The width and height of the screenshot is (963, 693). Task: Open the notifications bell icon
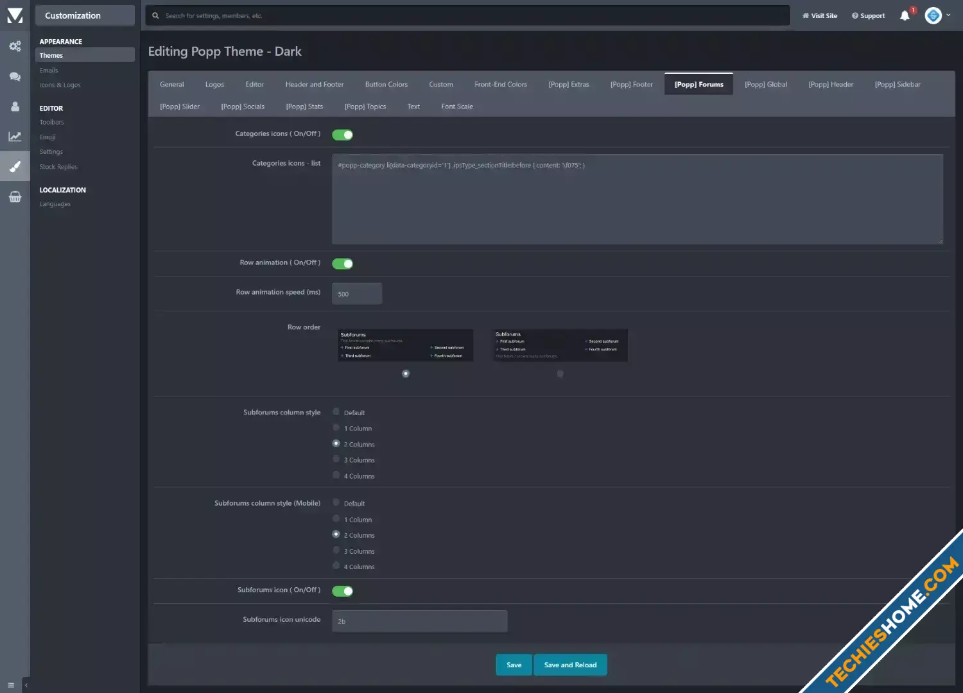(x=905, y=15)
